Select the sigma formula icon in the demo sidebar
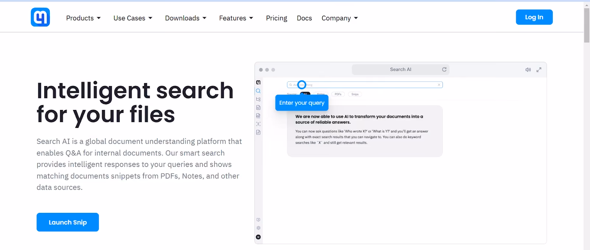 pyautogui.click(x=258, y=124)
